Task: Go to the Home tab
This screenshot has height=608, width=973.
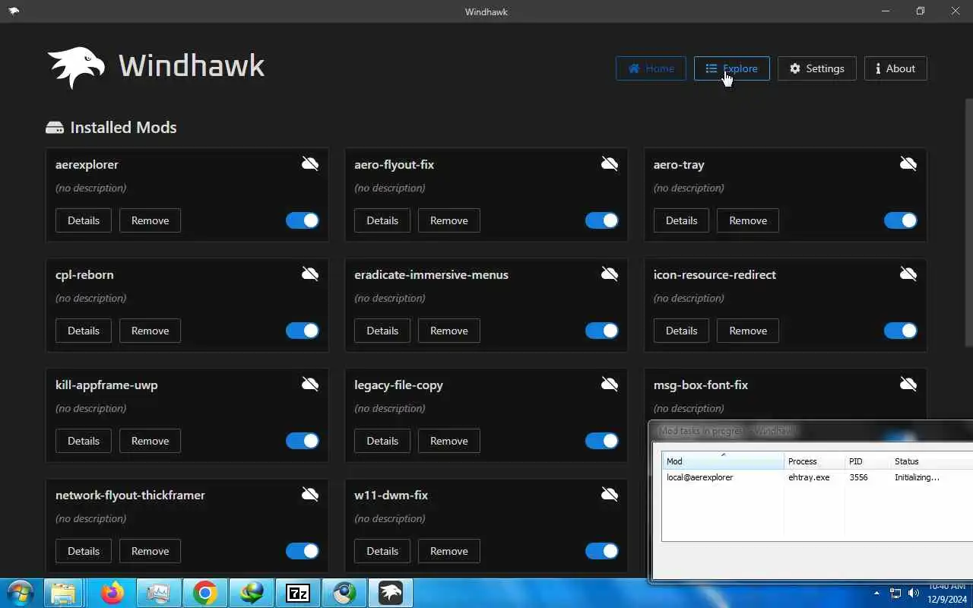Action: point(651,68)
